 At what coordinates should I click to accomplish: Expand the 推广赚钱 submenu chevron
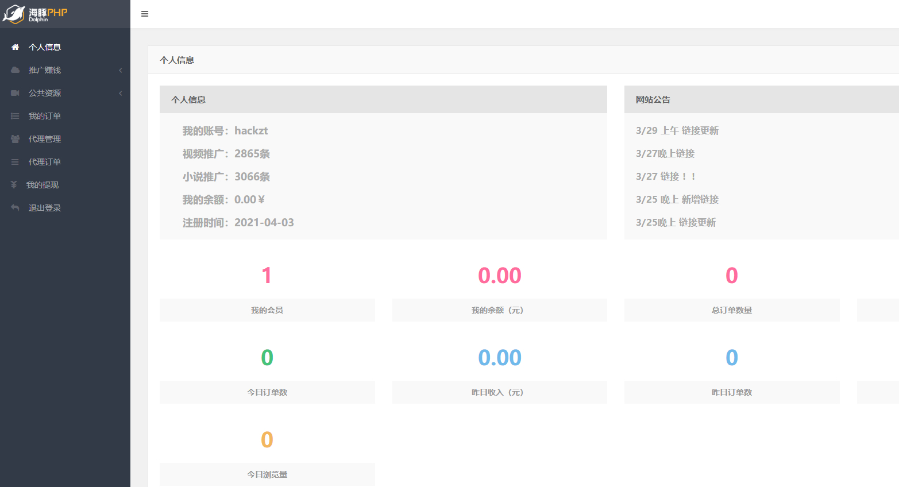pos(121,70)
